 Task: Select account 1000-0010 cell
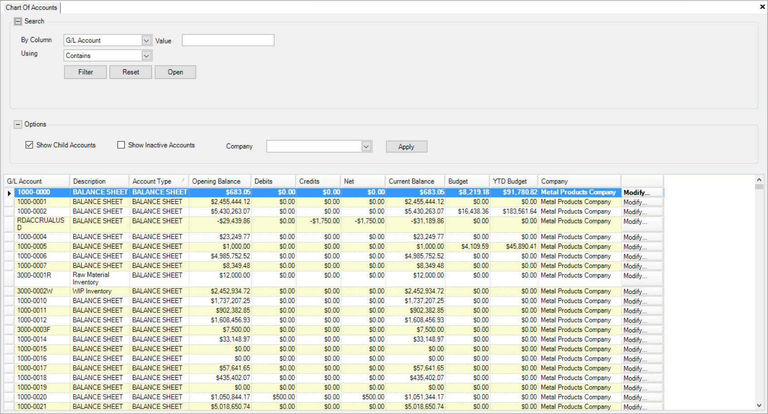42,301
